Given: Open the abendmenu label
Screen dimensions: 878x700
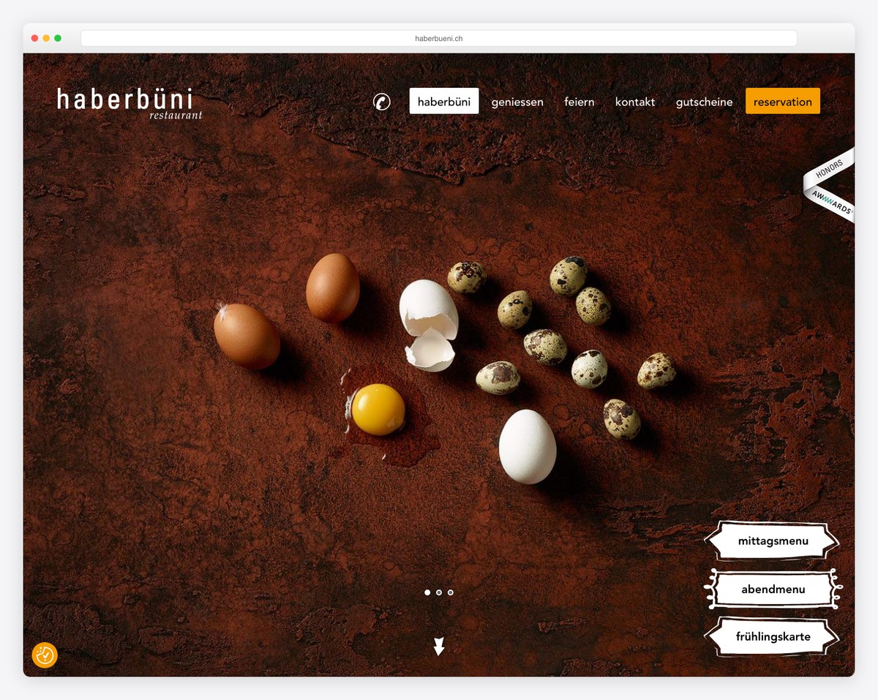Looking at the screenshot, I should coord(773,589).
